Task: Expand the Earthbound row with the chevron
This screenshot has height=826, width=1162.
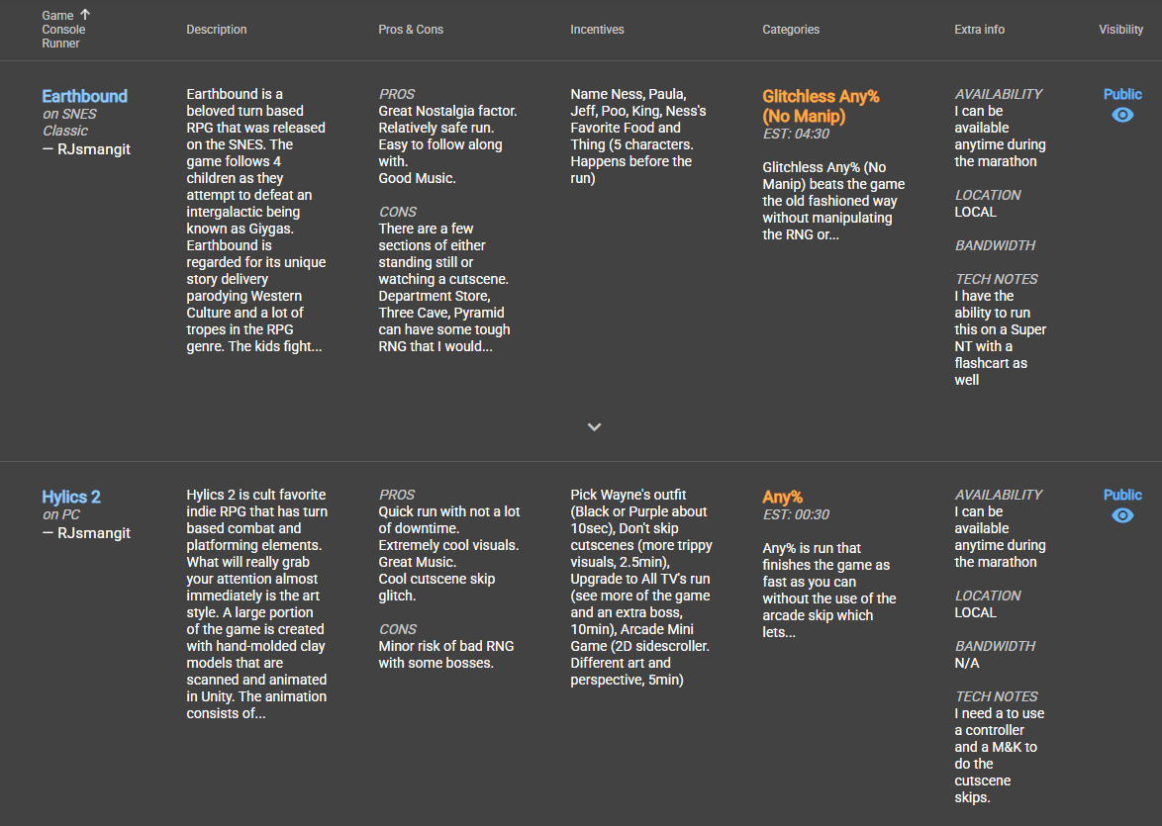Action: (x=594, y=427)
